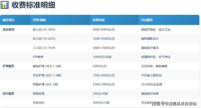Viewport: 201px width, 108px height.
Task: Select the 专家会诊 row entry
Action: pyautogui.click(x=39, y=103)
